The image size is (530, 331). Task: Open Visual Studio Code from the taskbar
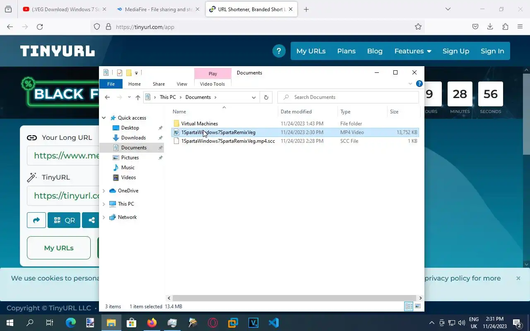coord(274,323)
